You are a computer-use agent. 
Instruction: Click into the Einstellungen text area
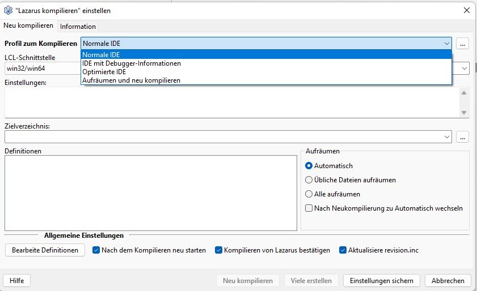coord(232,102)
